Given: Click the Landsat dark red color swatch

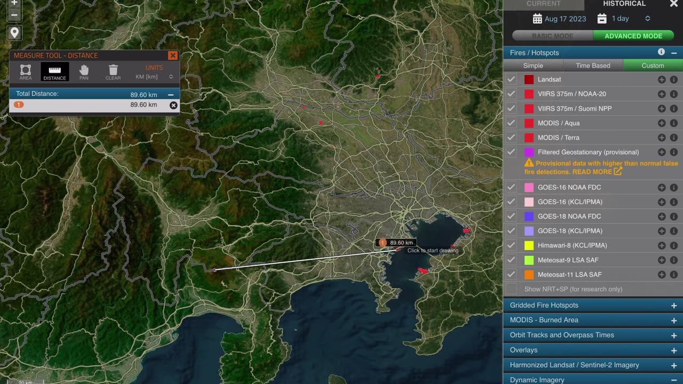Looking at the screenshot, I should (x=529, y=79).
